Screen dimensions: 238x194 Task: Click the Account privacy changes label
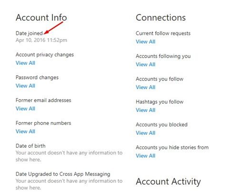[45, 55]
